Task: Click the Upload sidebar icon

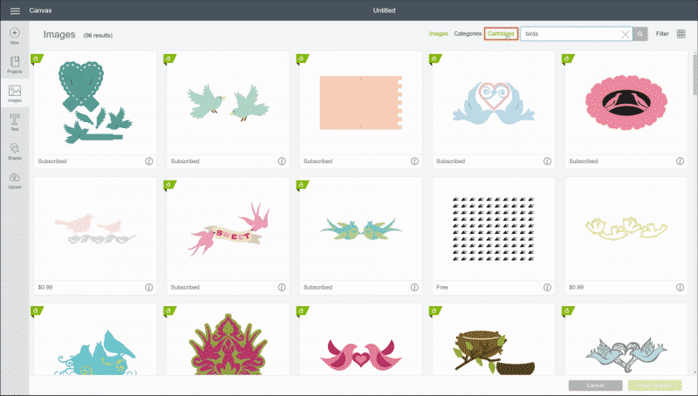Action: (15, 181)
